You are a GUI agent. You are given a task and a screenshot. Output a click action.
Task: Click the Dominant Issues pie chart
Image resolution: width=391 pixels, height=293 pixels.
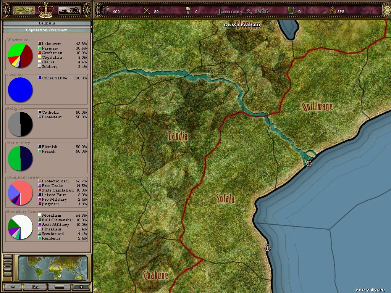coord(20,193)
